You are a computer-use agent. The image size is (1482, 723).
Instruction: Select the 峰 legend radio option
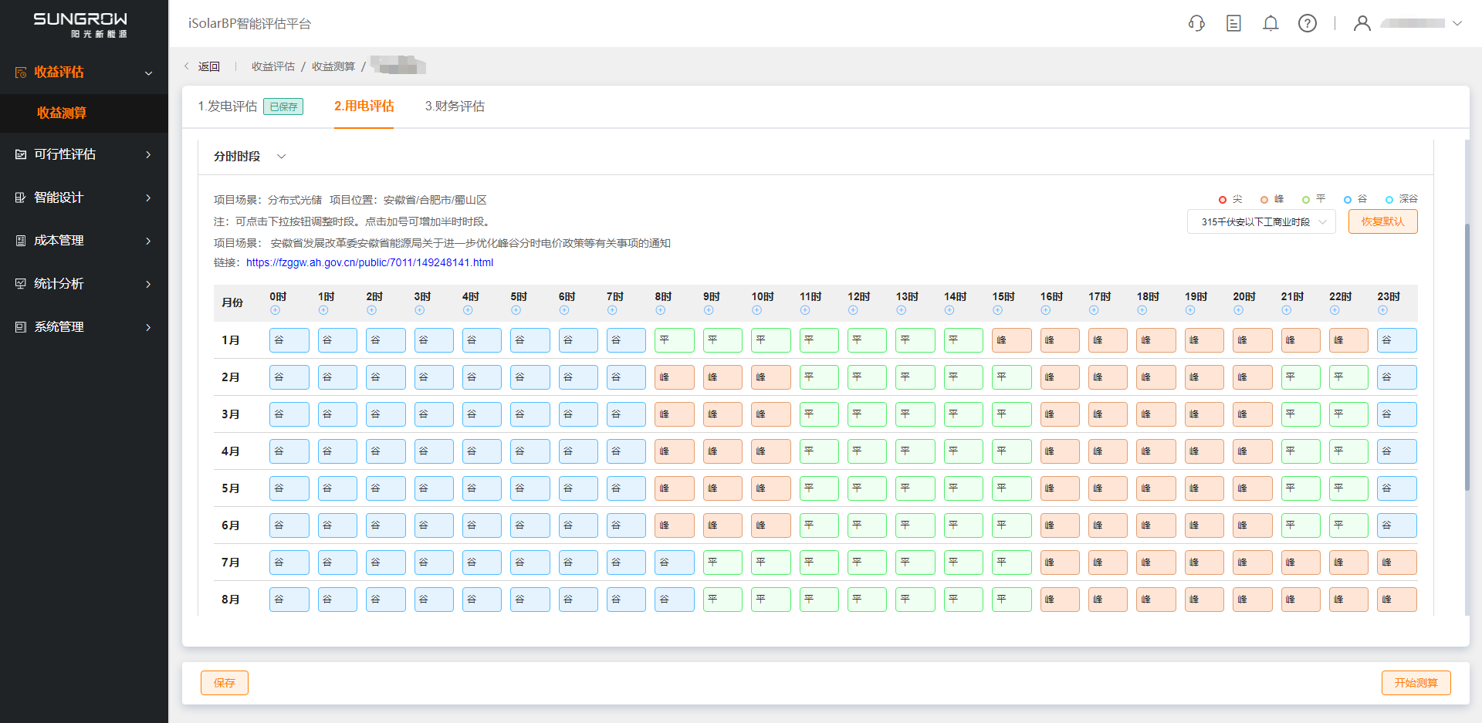tap(1264, 200)
